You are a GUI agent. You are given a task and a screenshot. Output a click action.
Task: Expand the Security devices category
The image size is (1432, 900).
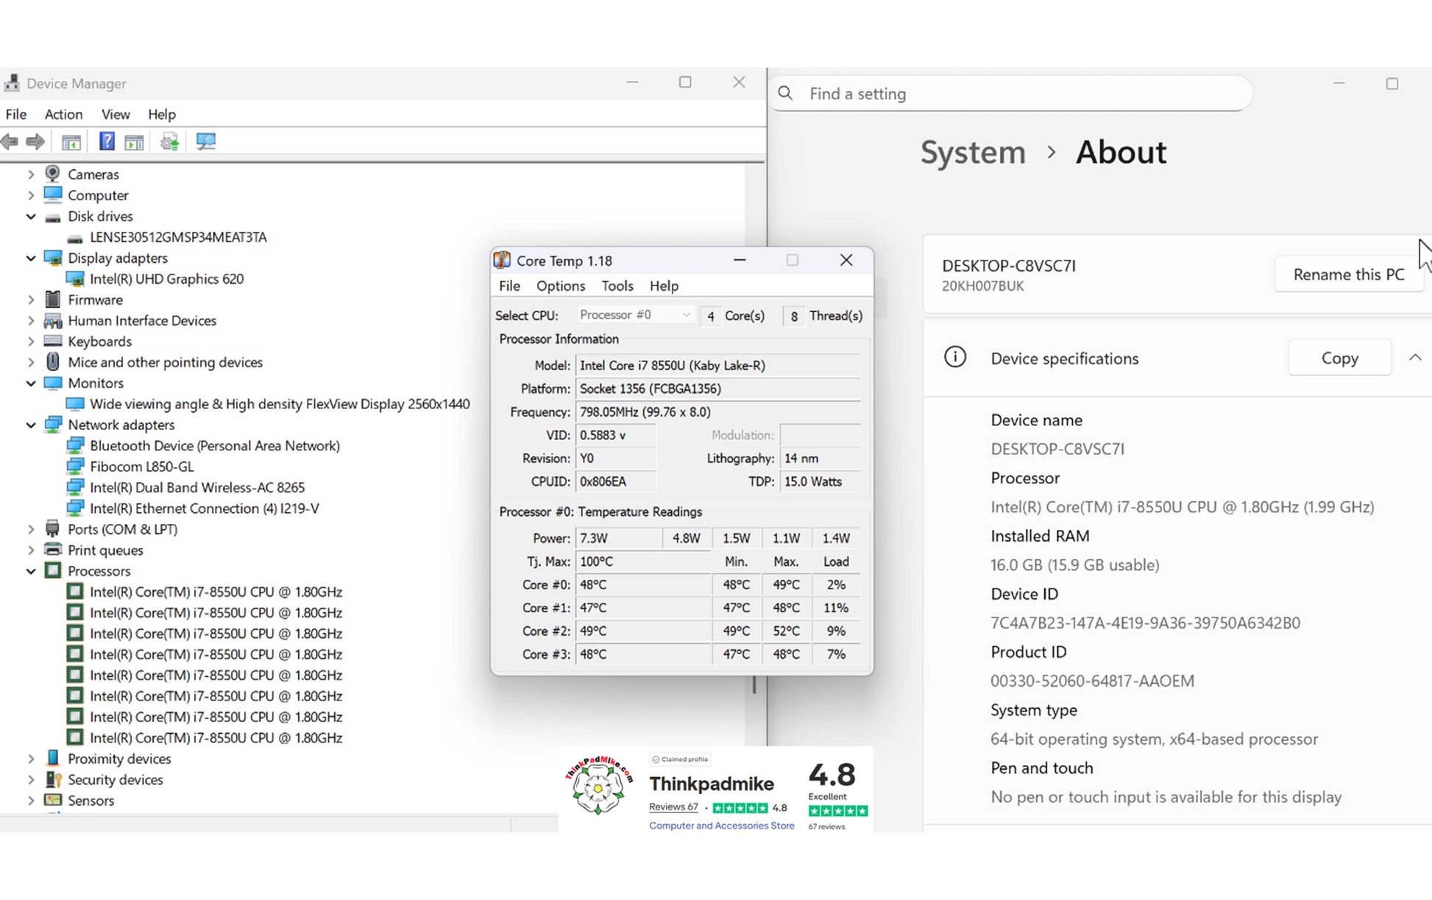(x=31, y=779)
